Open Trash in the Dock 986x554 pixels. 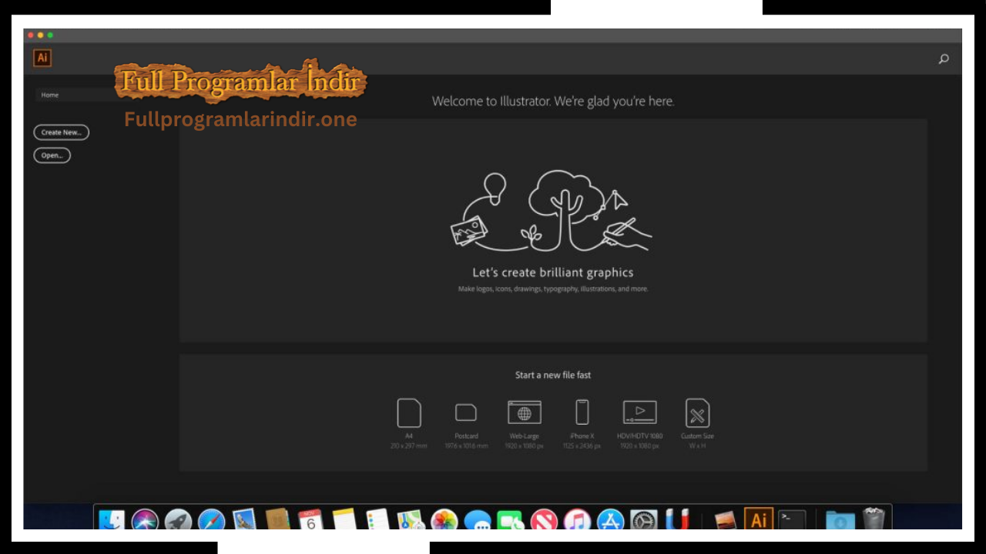(874, 519)
